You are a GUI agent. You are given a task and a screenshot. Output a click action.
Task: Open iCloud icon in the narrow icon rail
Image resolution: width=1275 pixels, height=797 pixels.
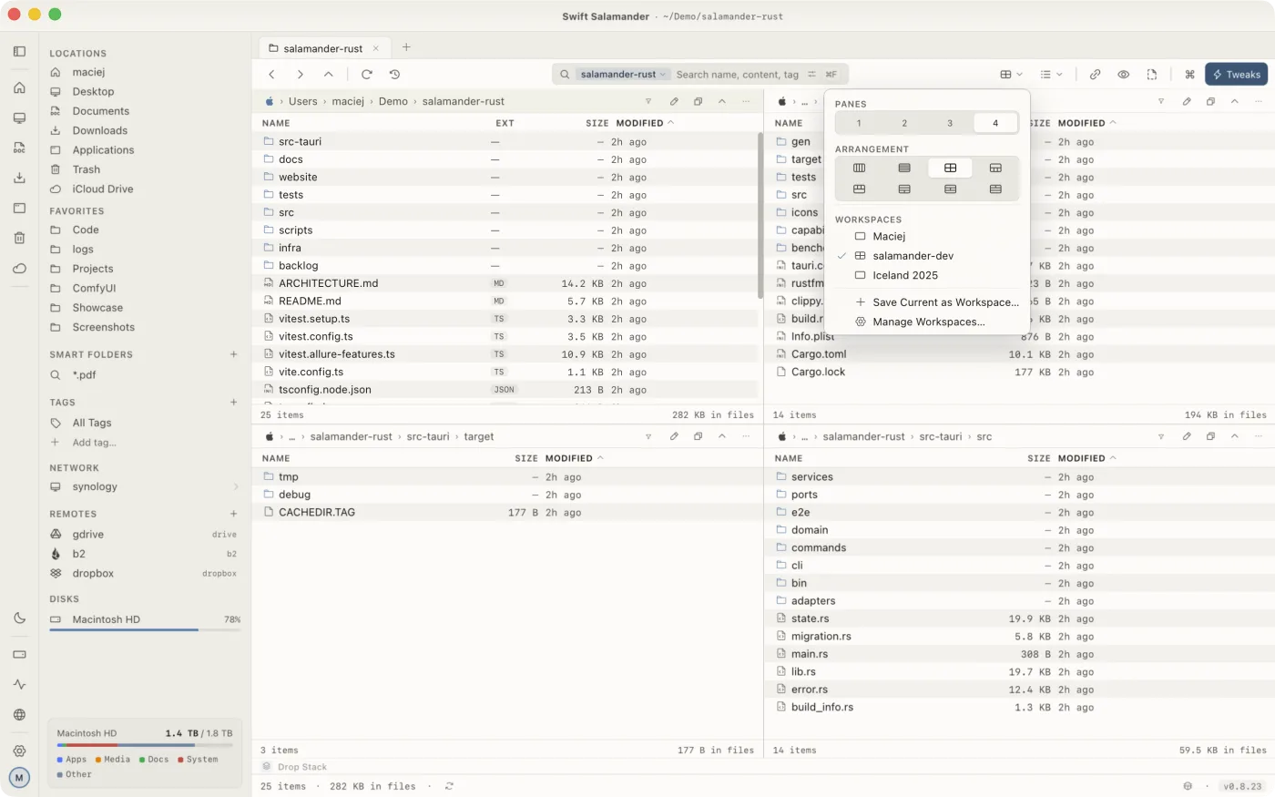(x=19, y=268)
